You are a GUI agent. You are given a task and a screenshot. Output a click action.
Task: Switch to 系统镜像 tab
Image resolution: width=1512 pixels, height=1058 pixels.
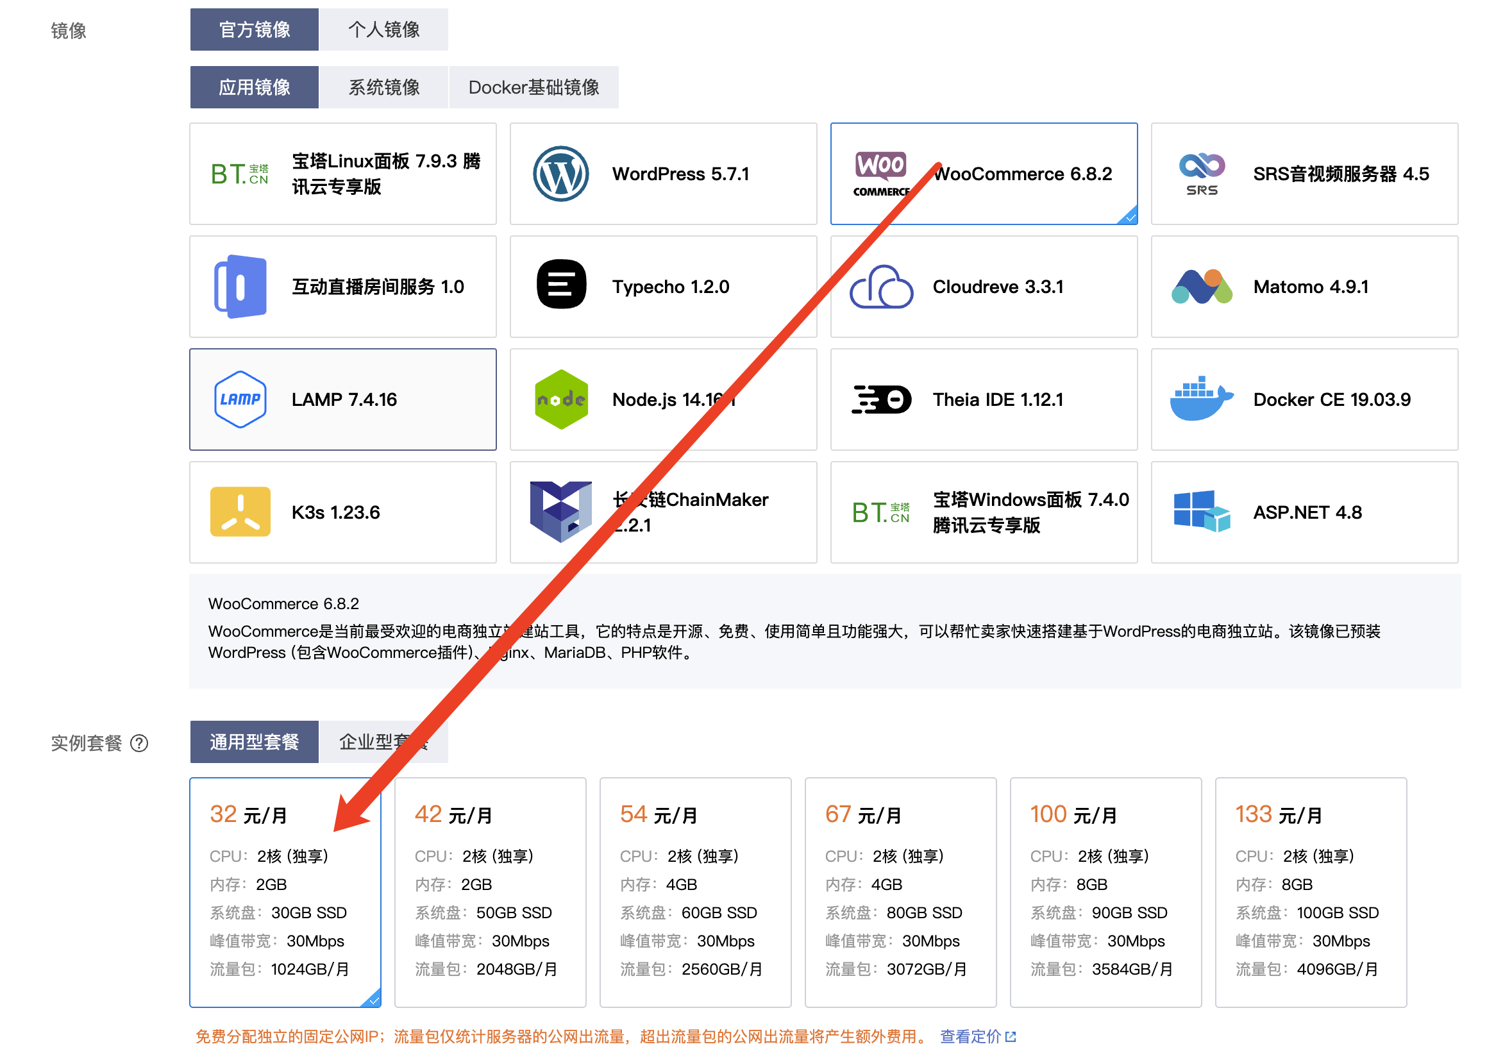(x=383, y=87)
